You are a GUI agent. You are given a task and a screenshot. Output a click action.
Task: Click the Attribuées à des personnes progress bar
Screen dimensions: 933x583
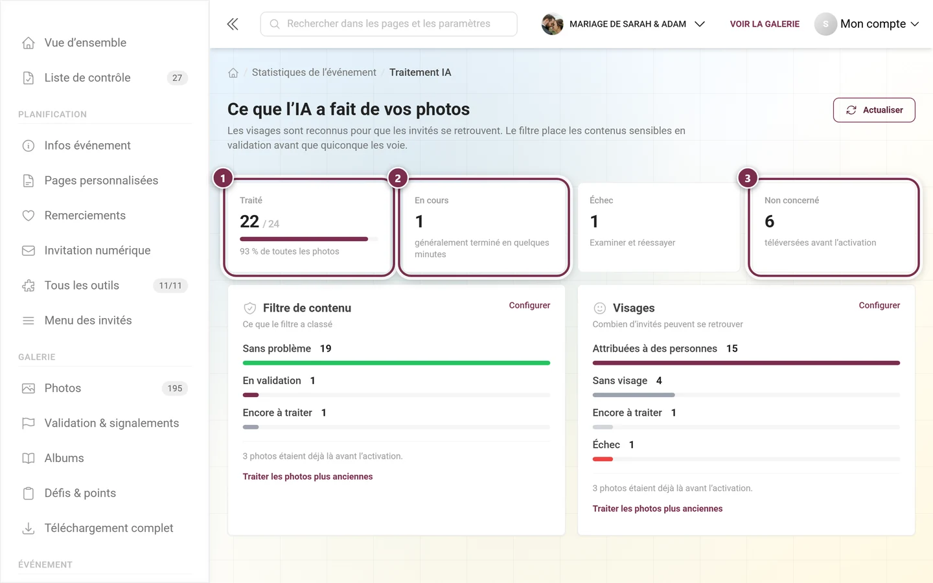pyautogui.click(x=746, y=363)
